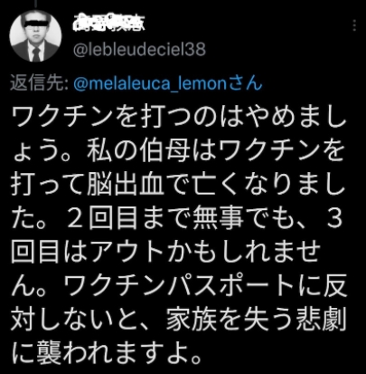The image size is (366, 374).
Task: Visit the @lebleudeciel38 profile handle
Action: pyautogui.click(x=139, y=49)
